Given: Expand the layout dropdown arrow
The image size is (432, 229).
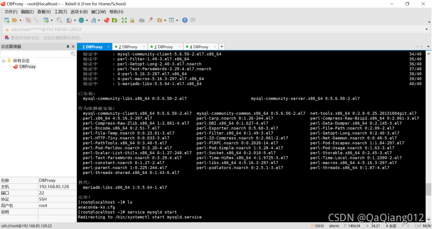Looking at the screenshot, I should [177, 20].
